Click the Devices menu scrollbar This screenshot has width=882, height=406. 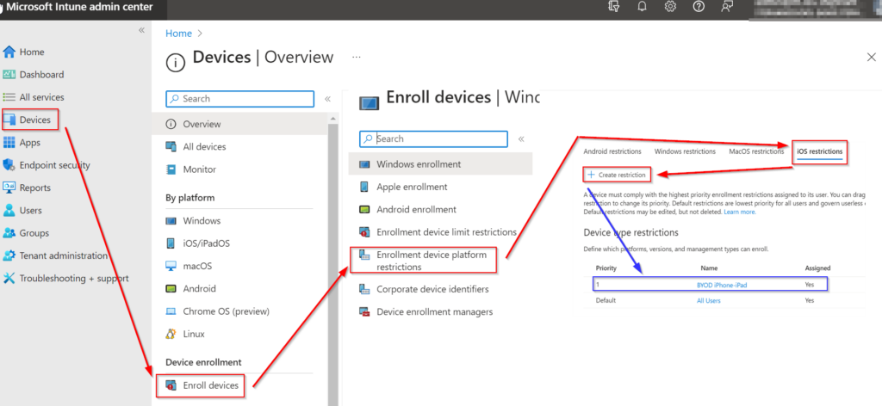(333, 264)
